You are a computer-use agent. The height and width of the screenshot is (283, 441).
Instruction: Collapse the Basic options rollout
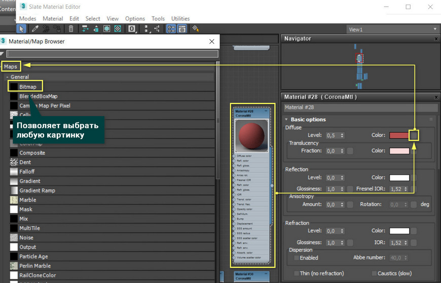pos(286,119)
